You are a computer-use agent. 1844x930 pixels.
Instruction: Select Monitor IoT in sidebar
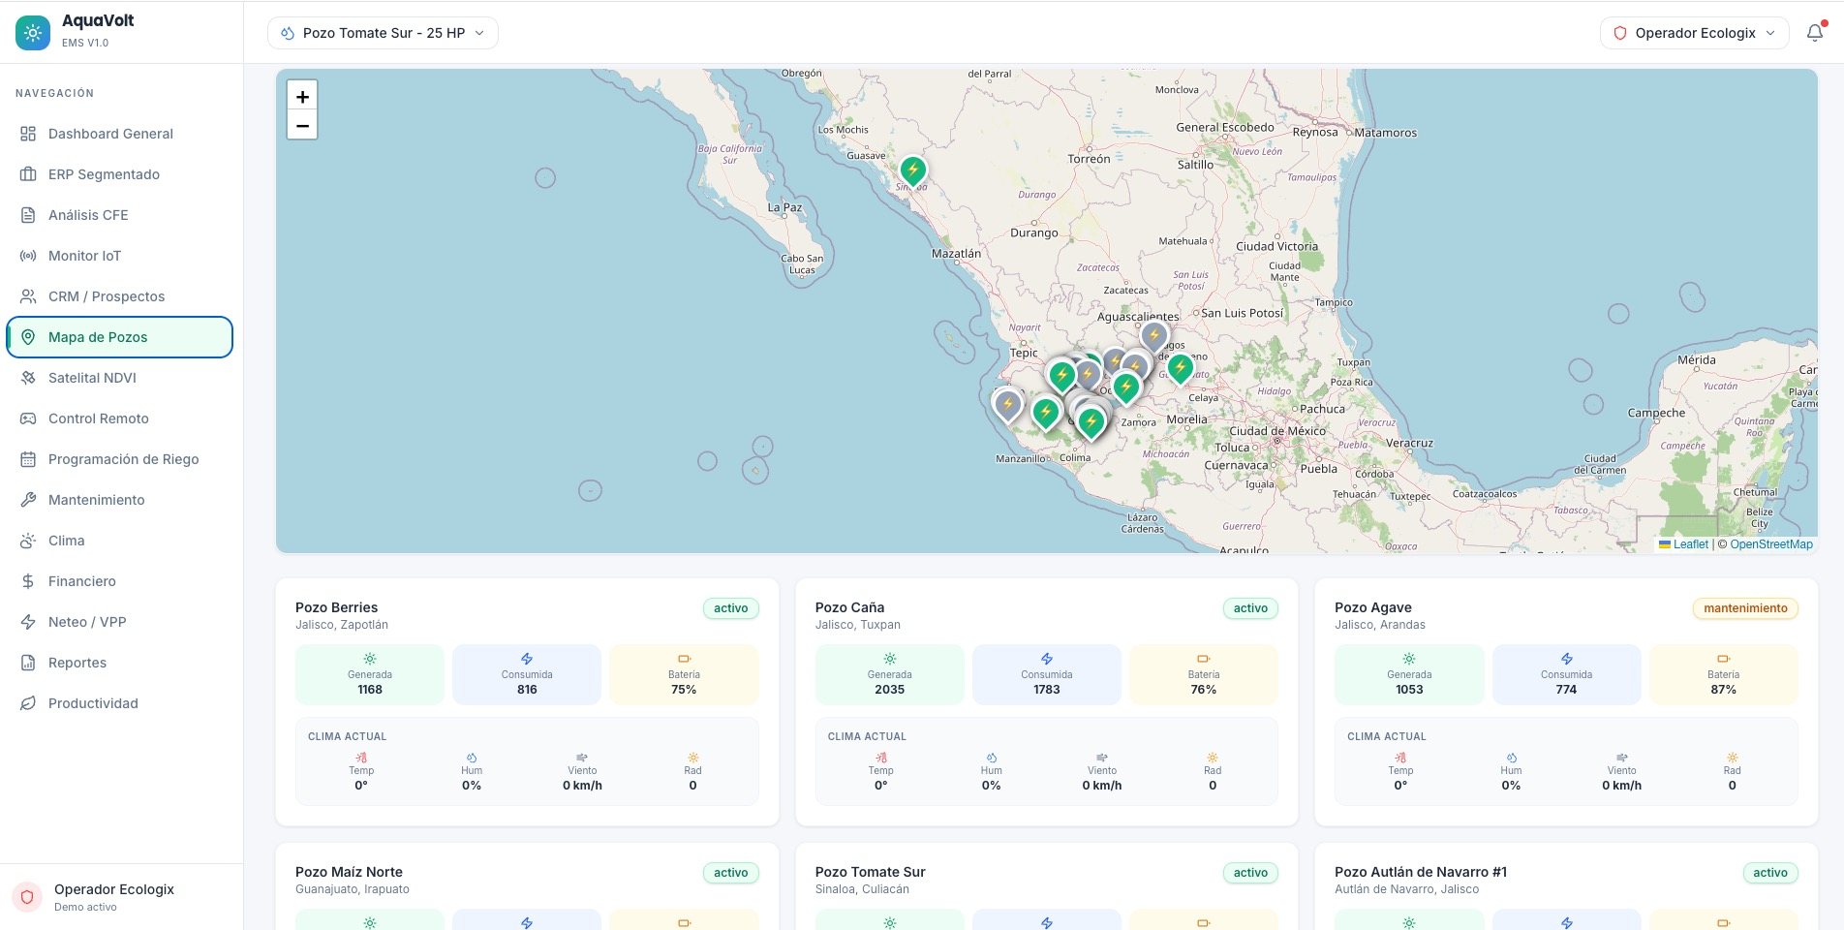pos(120,256)
